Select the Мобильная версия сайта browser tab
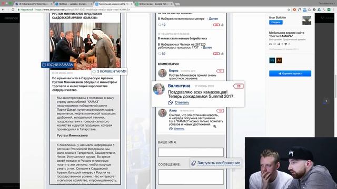This screenshot has width=337, height=189. tap(114, 4)
